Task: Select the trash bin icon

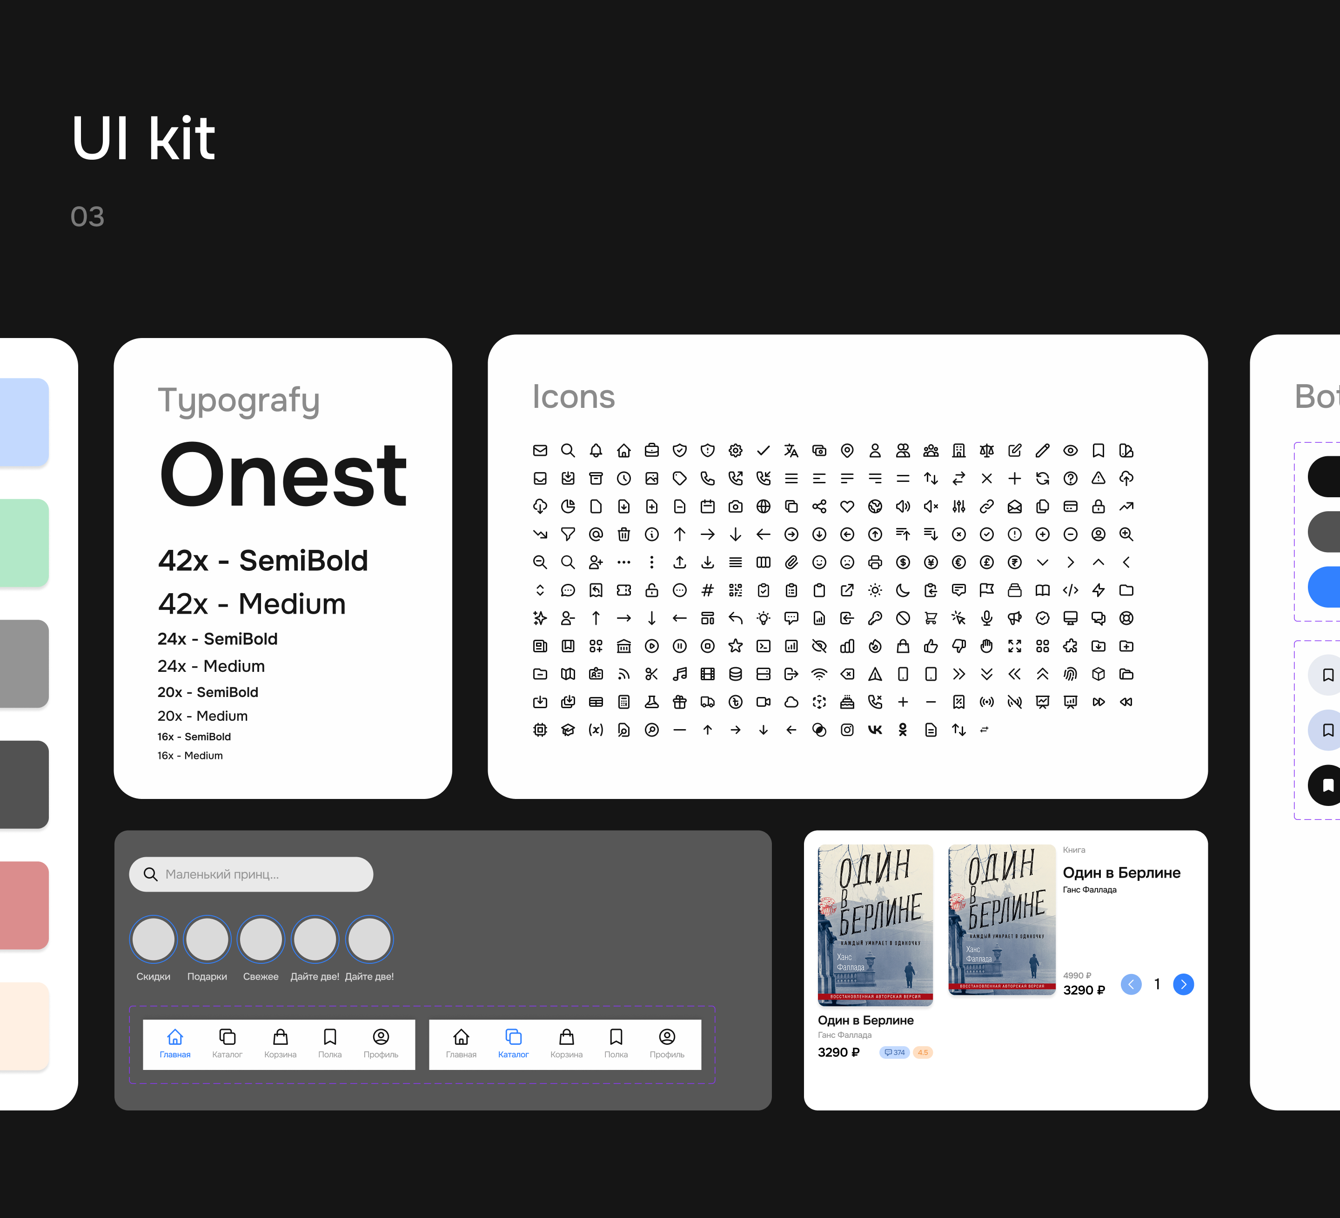Action: click(623, 534)
